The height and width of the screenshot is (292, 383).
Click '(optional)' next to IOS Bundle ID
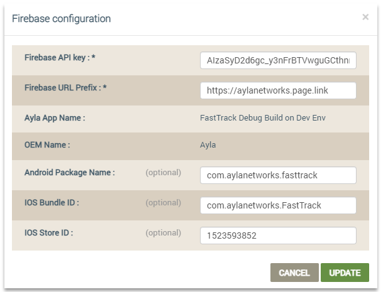point(164,203)
